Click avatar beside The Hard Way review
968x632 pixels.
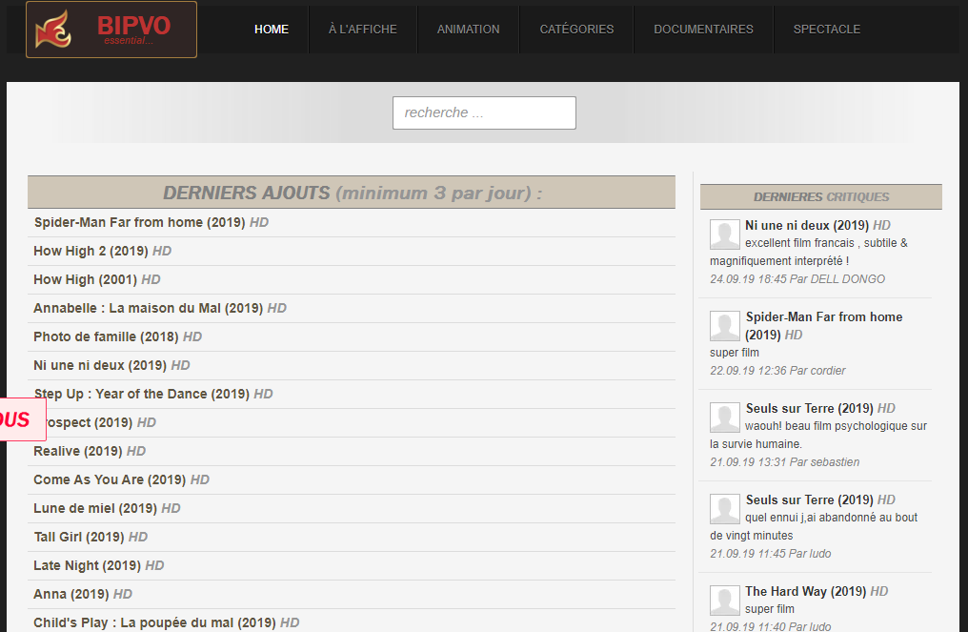pyautogui.click(x=725, y=600)
